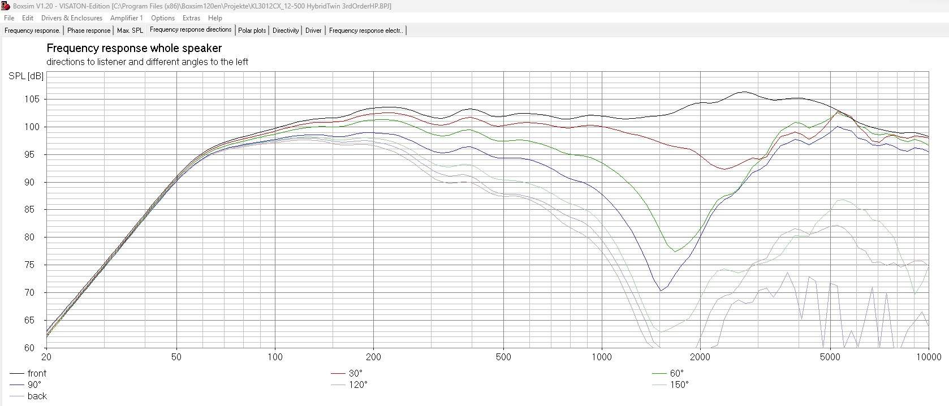
Task: Click the '60°' legend entry
Action: pyautogui.click(x=668, y=373)
